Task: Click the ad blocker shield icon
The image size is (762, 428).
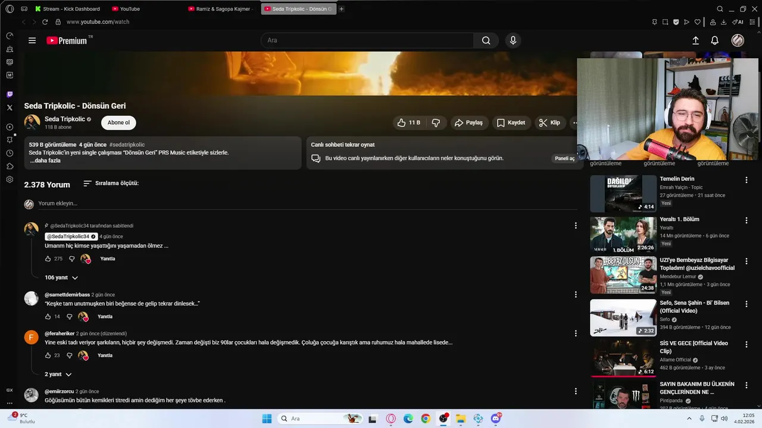Action: point(676,22)
